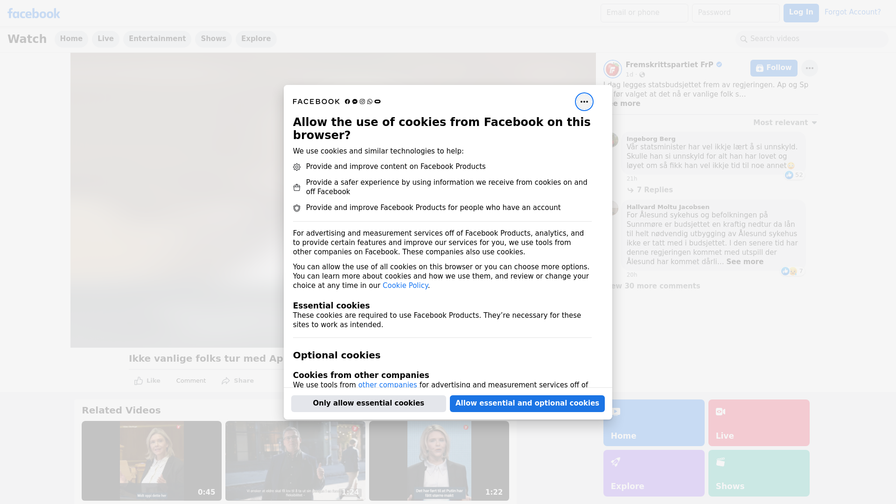Screen dimensions: 896x504
Task: Open related video with 0:45 duration
Action: click(152, 461)
